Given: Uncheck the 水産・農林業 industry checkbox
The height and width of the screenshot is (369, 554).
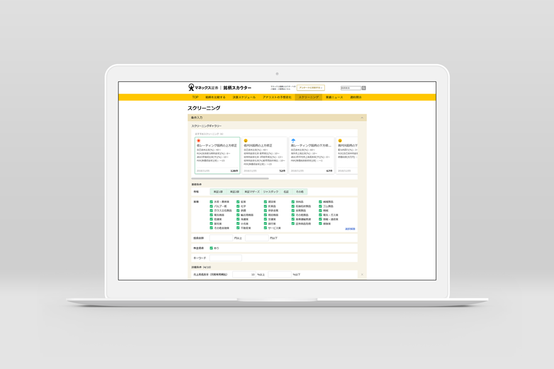Looking at the screenshot, I should [211, 202].
